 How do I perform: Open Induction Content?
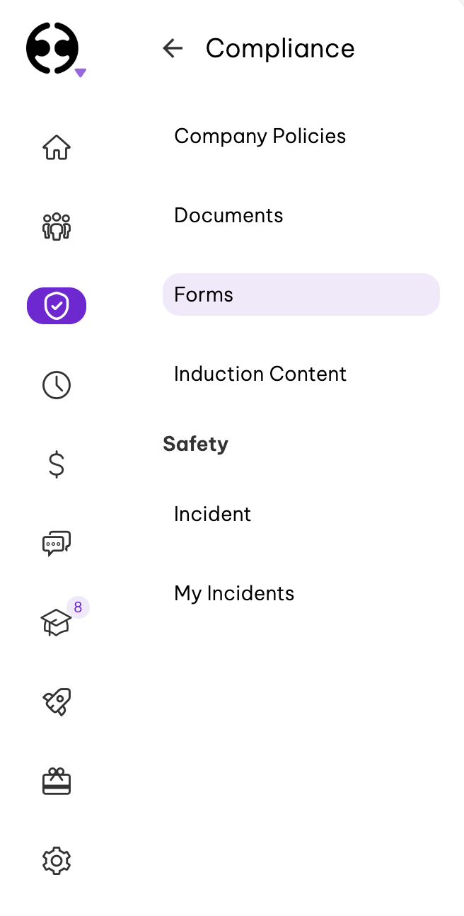[260, 374]
